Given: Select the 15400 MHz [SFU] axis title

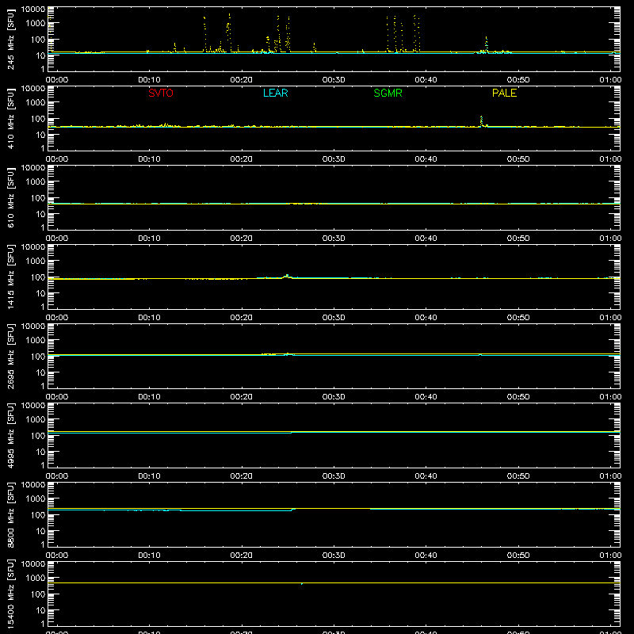Looking at the screenshot, I should tap(11, 594).
